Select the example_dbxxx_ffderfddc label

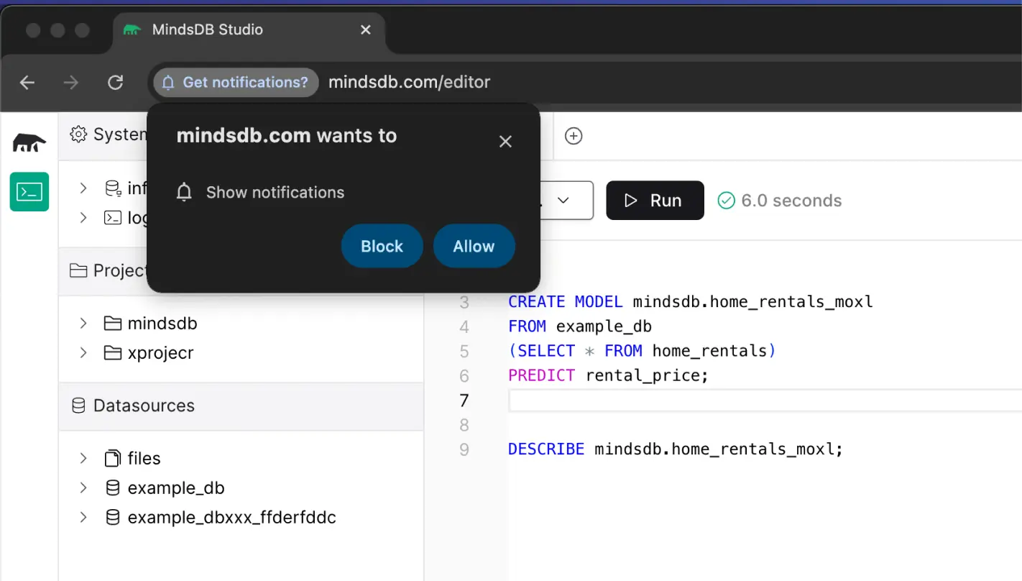tap(232, 517)
